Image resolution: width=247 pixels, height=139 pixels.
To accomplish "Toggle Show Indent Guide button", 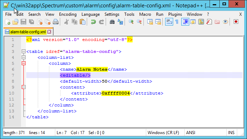I will tap(185, 22).
